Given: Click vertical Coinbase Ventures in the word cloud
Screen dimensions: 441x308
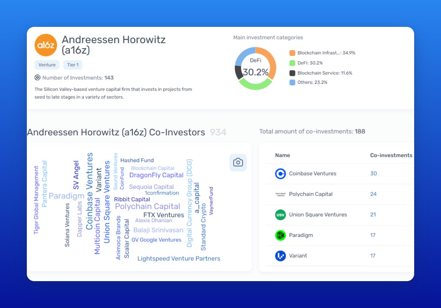Looking at the screenshot, I should [x=89, y=191].
